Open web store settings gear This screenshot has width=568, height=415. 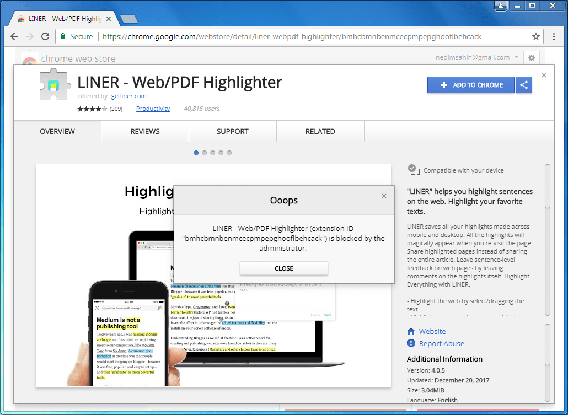coord(532,58)
